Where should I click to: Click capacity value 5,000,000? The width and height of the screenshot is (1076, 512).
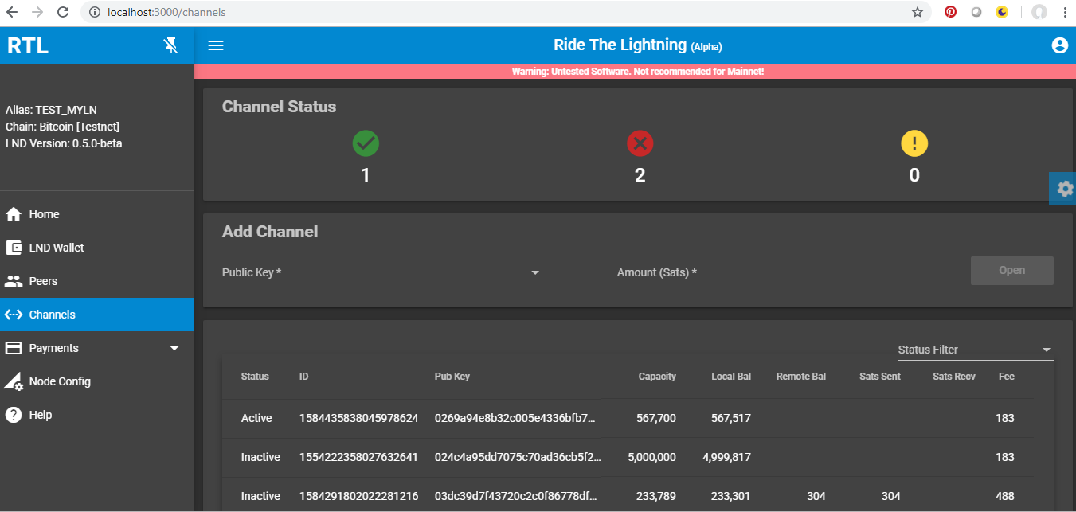click(651, 457)
